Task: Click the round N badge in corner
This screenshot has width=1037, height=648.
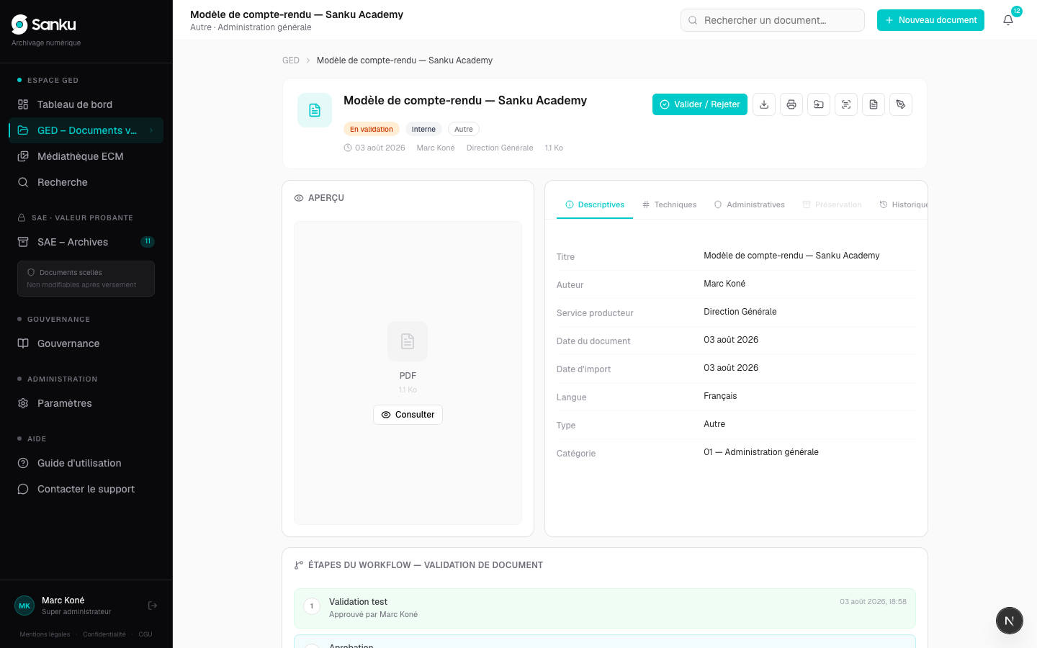Action: (1010, 621)
